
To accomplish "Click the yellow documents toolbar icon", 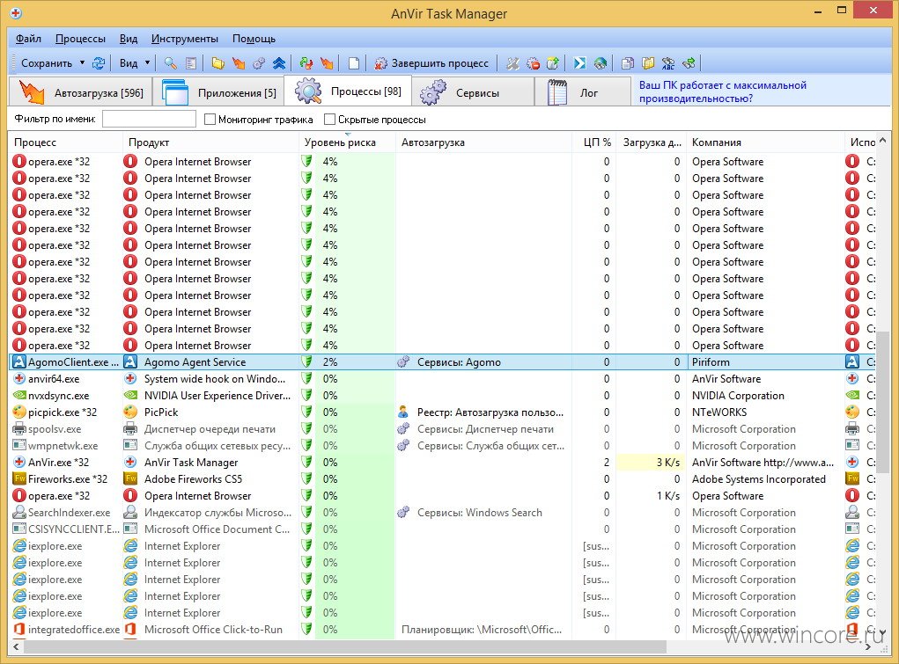I will click(648, 63).
